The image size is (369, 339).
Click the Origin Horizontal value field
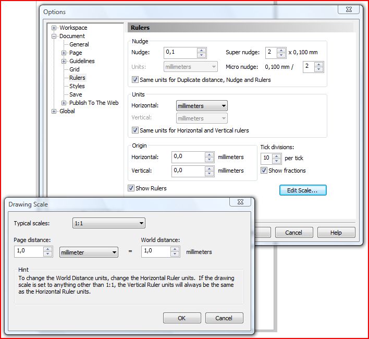pyautogui.click(x=188, y=157)
